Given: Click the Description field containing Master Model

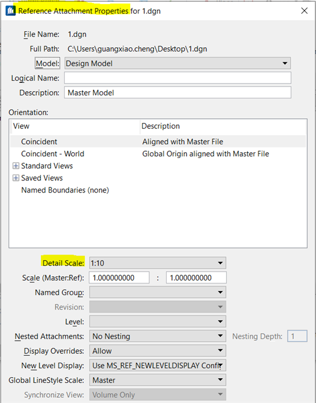Looking at the screenshot, I should [178, 92].
